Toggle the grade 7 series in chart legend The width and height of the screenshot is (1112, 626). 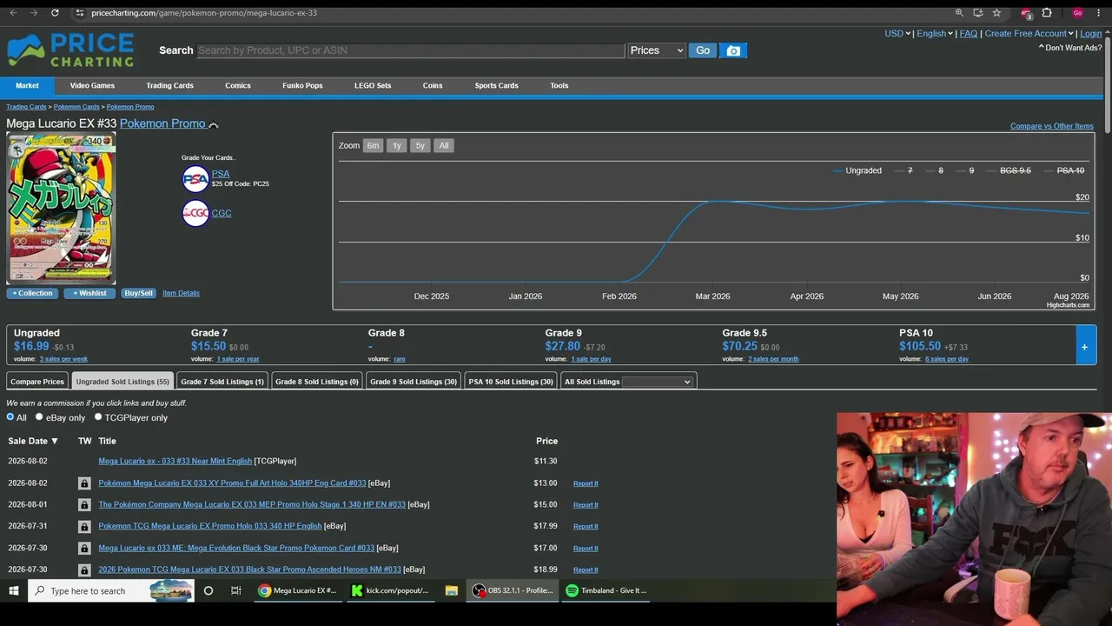pos(904,170)
